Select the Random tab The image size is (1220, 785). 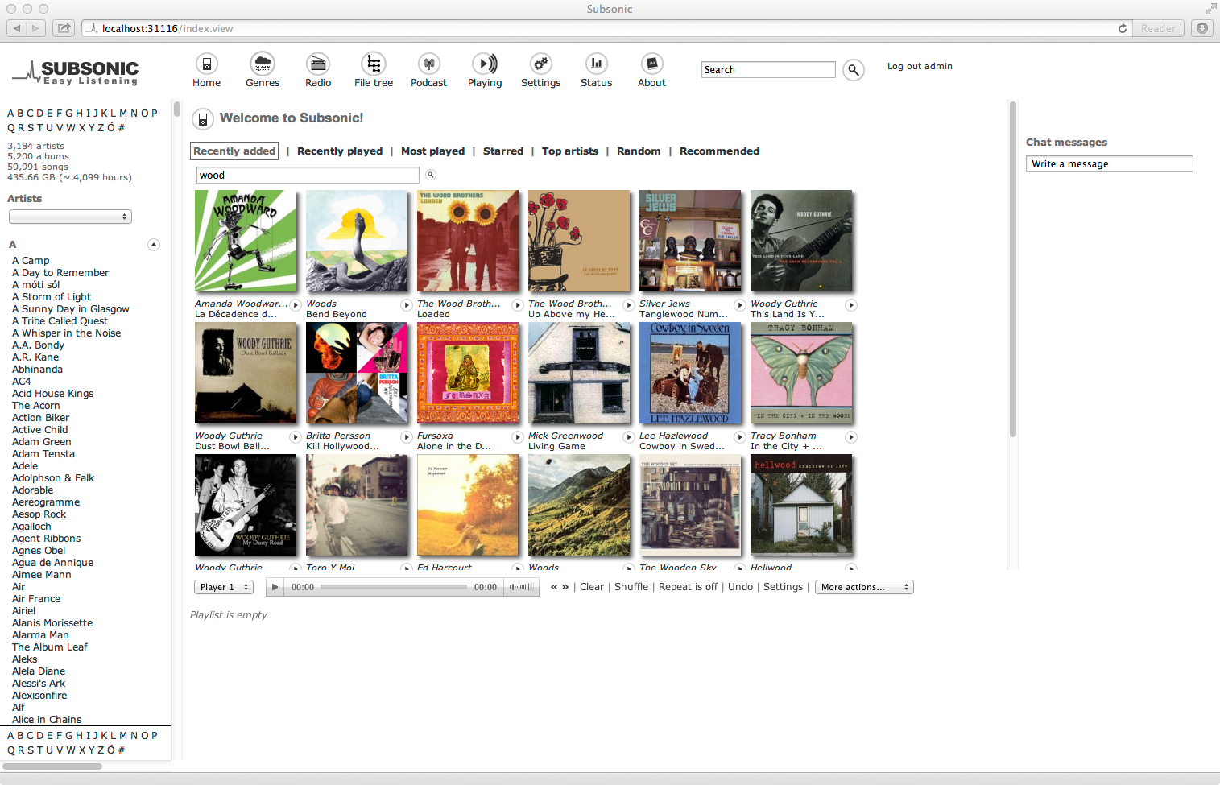[639, 151]
